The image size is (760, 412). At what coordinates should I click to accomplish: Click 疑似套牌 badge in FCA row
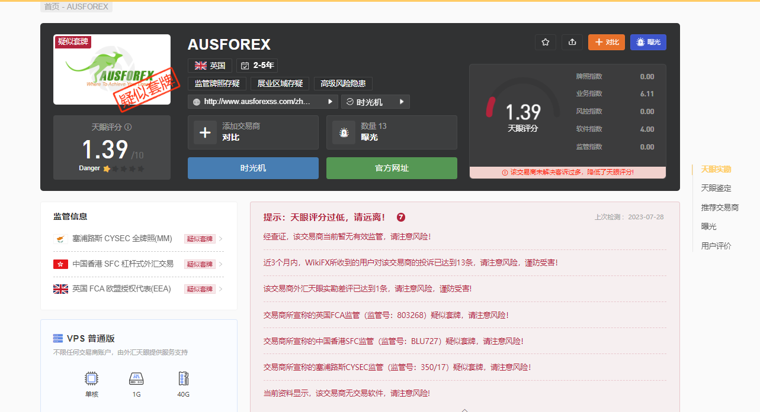200,289
